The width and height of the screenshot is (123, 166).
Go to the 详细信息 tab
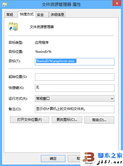coord(57,14)
